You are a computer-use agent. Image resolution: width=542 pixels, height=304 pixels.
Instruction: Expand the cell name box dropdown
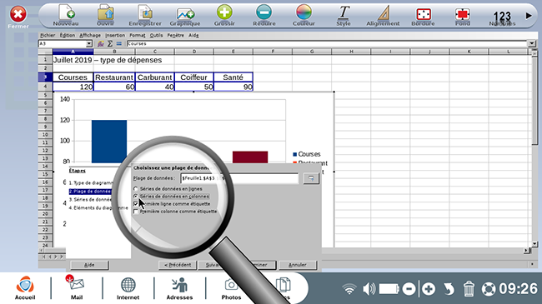(x=89, y=44)
